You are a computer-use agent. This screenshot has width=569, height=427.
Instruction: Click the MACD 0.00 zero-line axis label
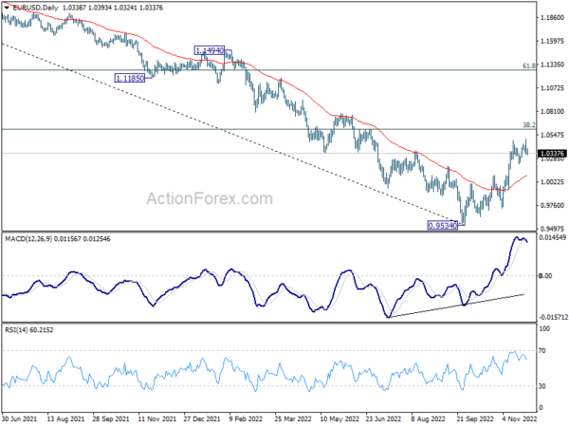(x=545, y=276)
